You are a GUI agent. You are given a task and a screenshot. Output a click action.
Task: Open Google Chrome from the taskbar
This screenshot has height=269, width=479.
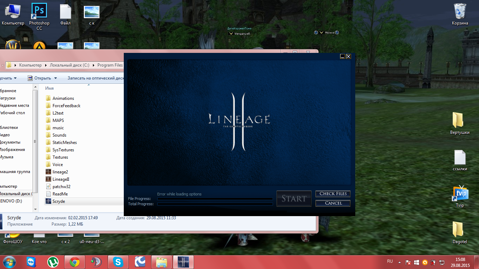click(74, 262)
